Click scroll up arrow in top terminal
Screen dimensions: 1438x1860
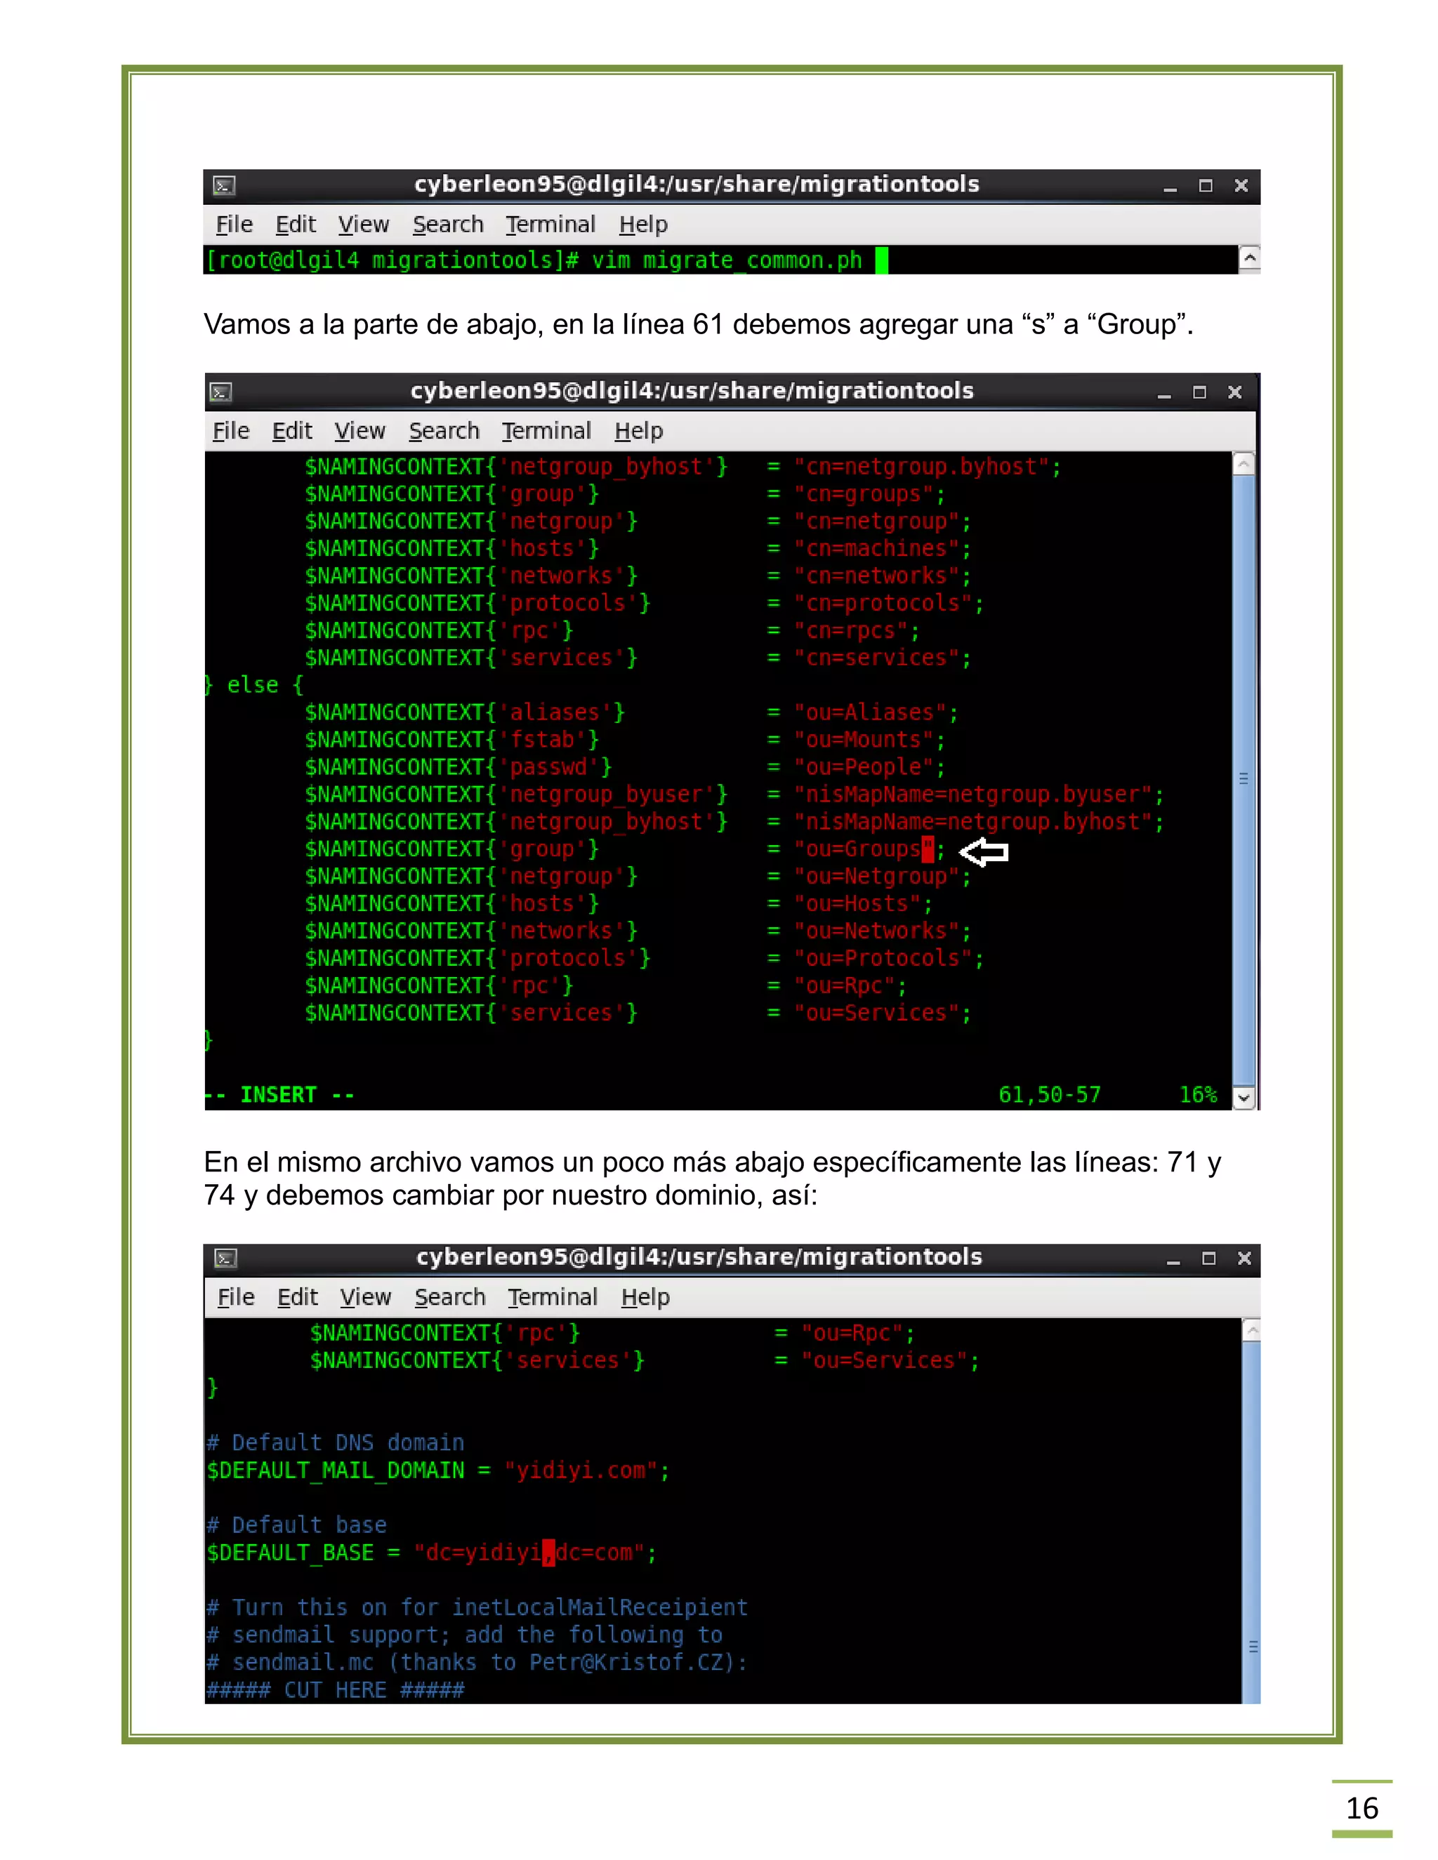(1250, 257)
